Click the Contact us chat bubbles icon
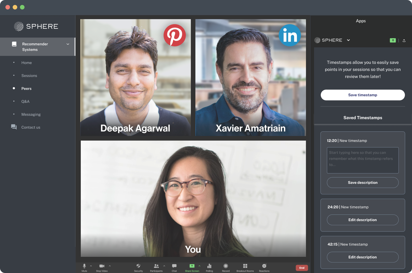412x273 pixels. click(x=14, y=127)
